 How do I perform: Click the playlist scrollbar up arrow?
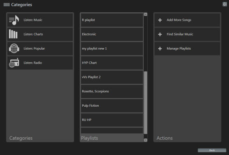[x=145, y=14]
